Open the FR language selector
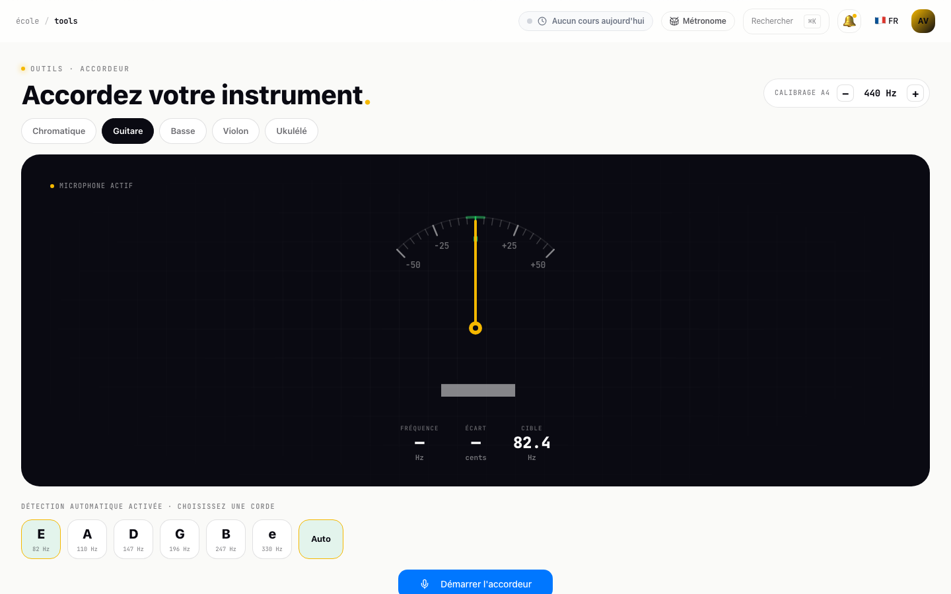This screenshot has height=594, width=951. (x=886, y=21)
